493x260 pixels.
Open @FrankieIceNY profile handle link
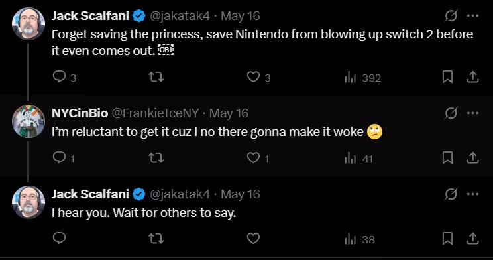[155, 113]
